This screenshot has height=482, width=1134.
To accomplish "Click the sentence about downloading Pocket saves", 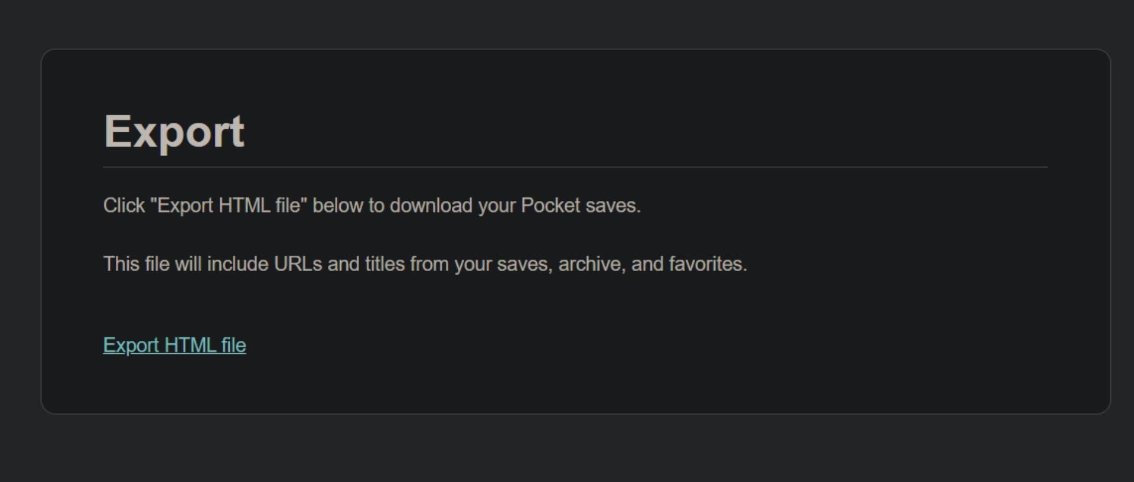I will (372, 206).
